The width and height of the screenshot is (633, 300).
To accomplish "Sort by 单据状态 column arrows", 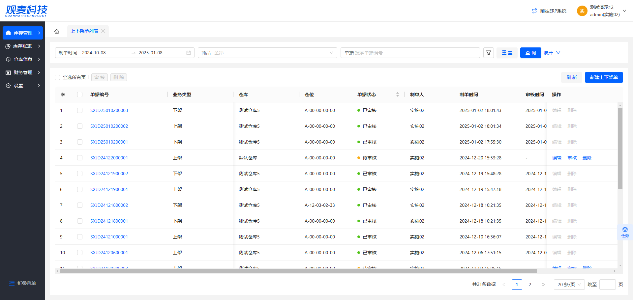I will tap(397, 95).
